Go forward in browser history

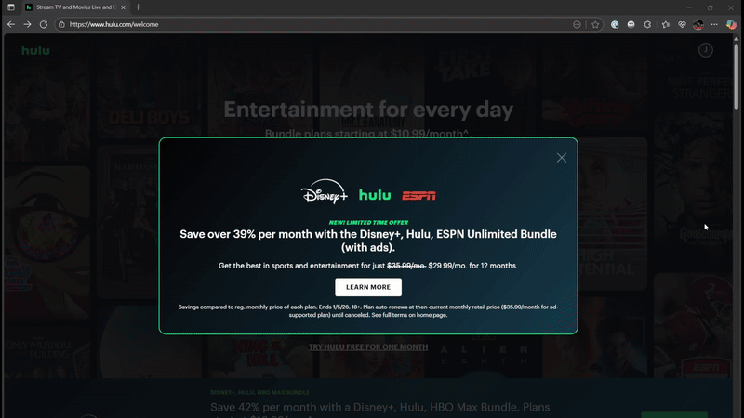tap(27, 25)
